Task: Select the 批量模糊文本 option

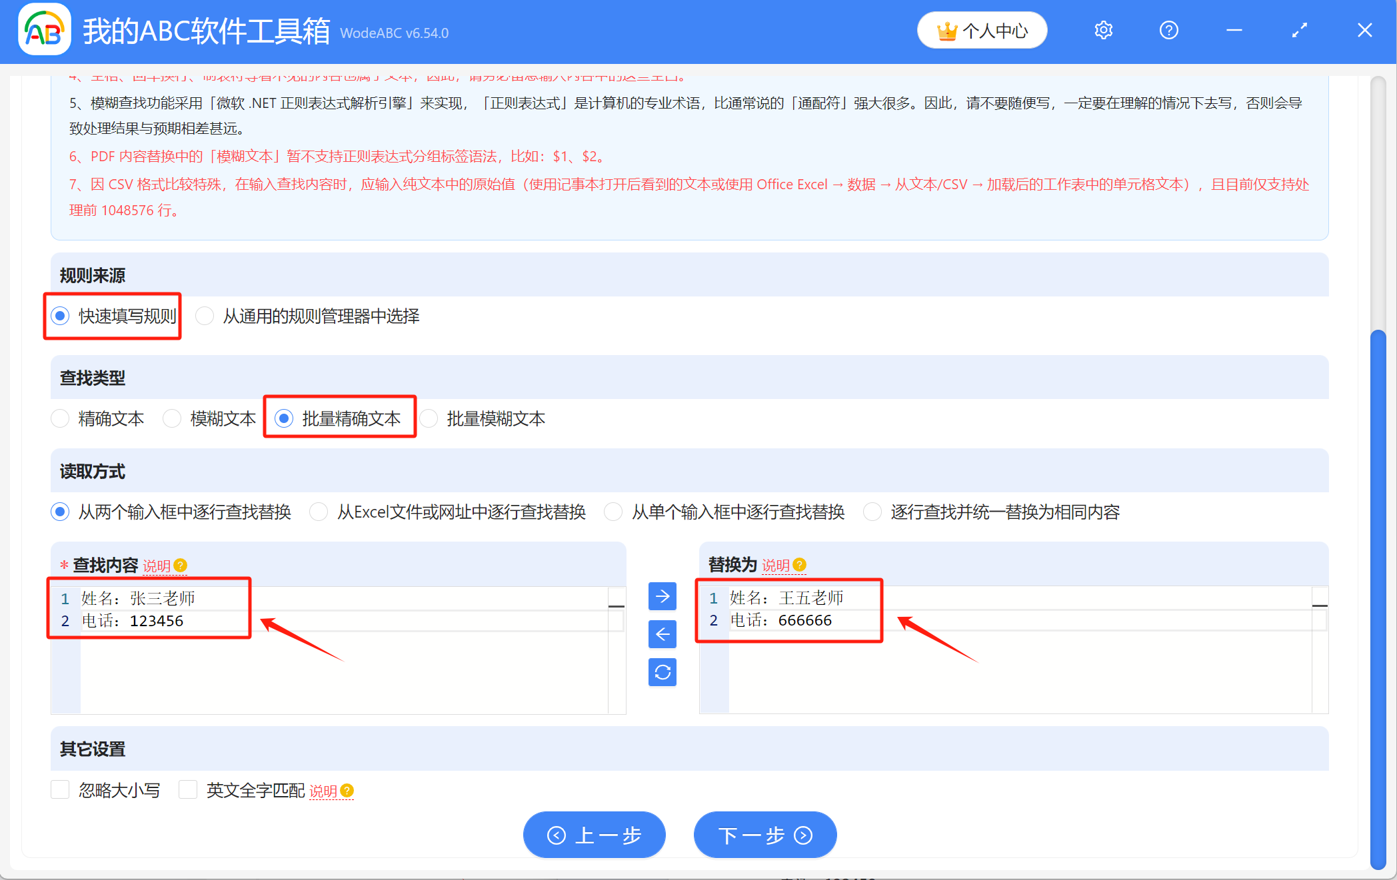Action: (429, 418)
